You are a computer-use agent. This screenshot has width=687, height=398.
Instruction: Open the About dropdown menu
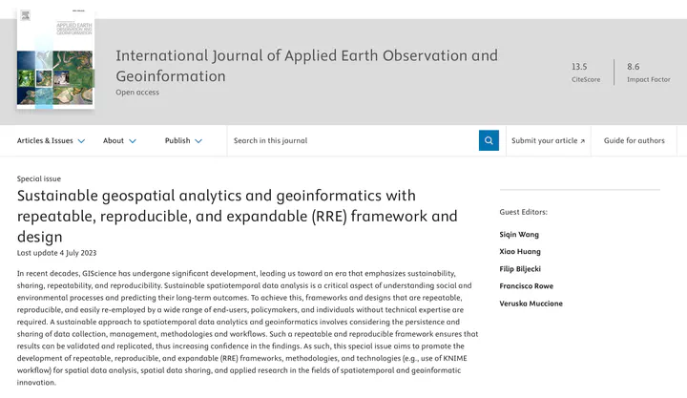click(x=119, y=140)
